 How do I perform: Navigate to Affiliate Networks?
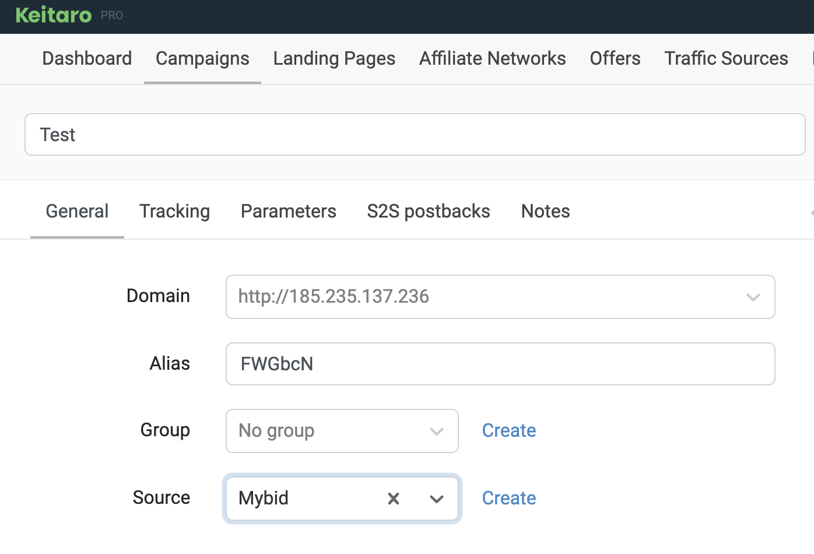[492, 58]
